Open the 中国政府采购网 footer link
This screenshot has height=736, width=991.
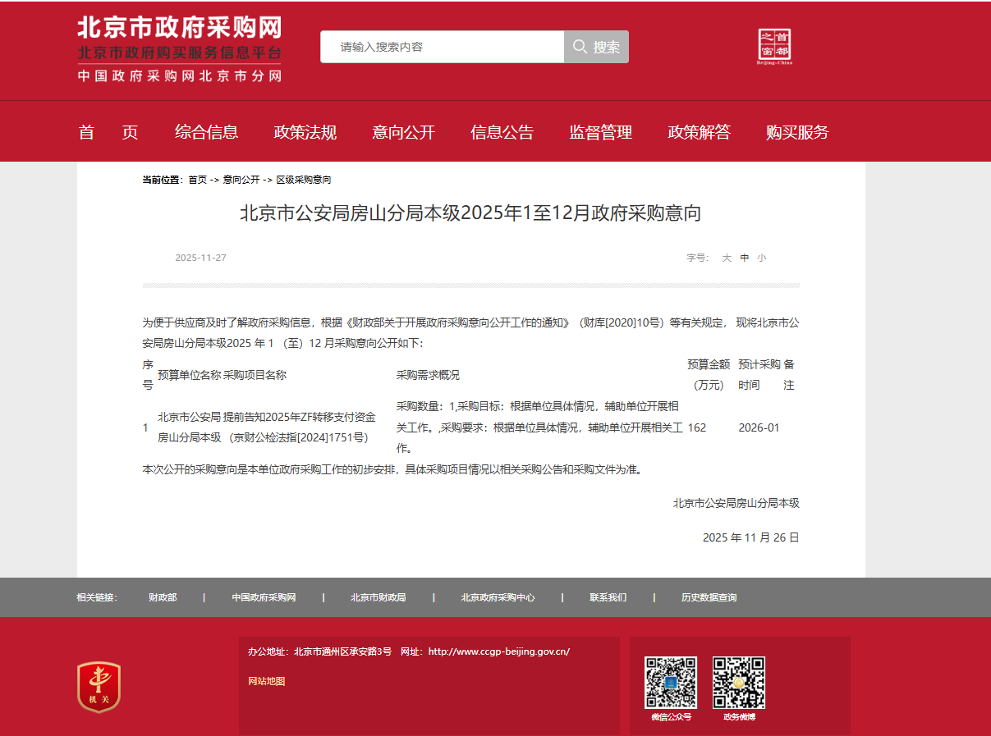click(264, 597)
